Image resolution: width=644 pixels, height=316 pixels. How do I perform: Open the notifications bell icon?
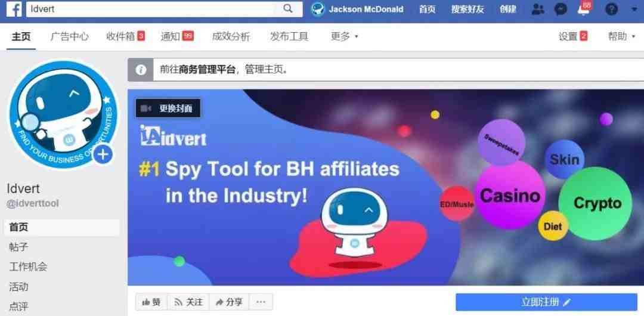click(x=583, y=10)
